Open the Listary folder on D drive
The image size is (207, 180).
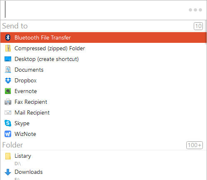pyautogui.click(x=103, y=159)
